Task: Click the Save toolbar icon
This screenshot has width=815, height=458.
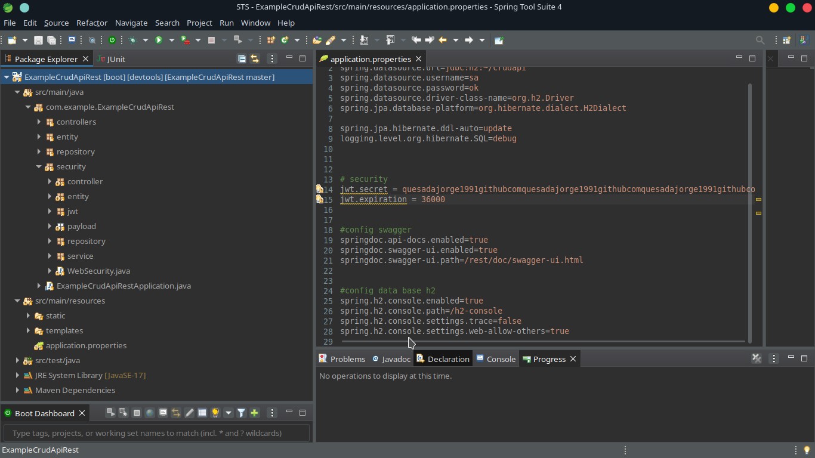Action: (38, 40)
